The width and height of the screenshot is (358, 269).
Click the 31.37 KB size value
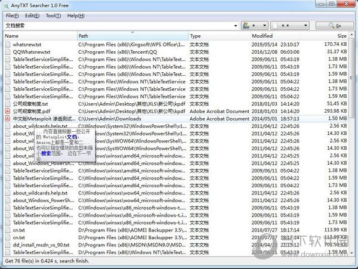pos(337,52)
